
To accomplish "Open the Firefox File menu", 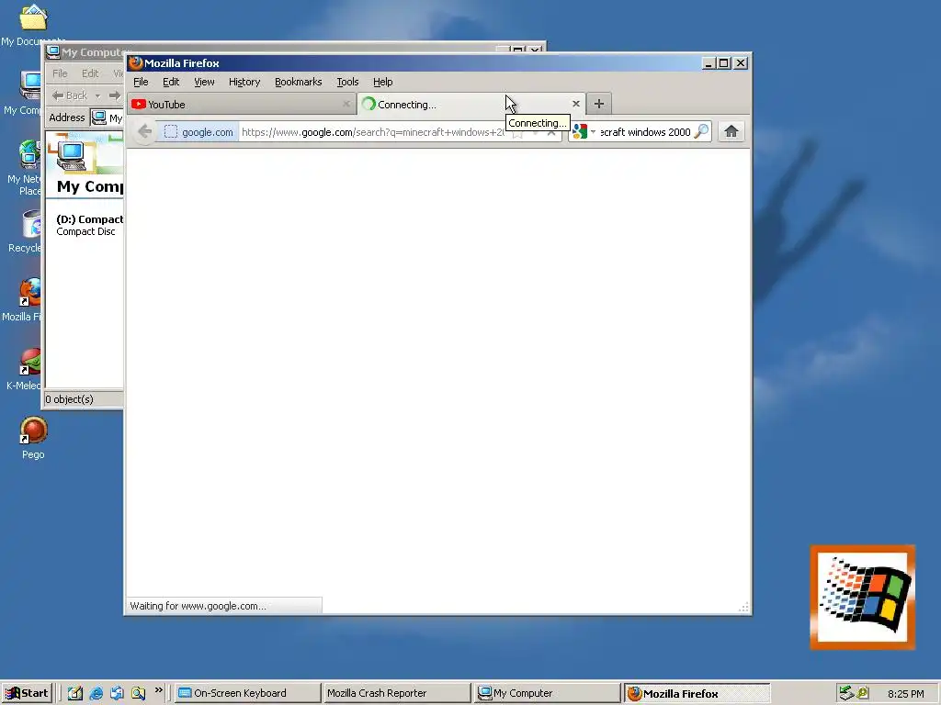I will 141,82.
